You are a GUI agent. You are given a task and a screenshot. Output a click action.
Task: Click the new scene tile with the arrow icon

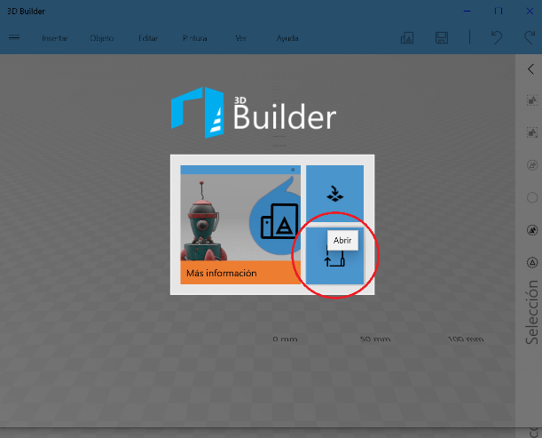334,194
